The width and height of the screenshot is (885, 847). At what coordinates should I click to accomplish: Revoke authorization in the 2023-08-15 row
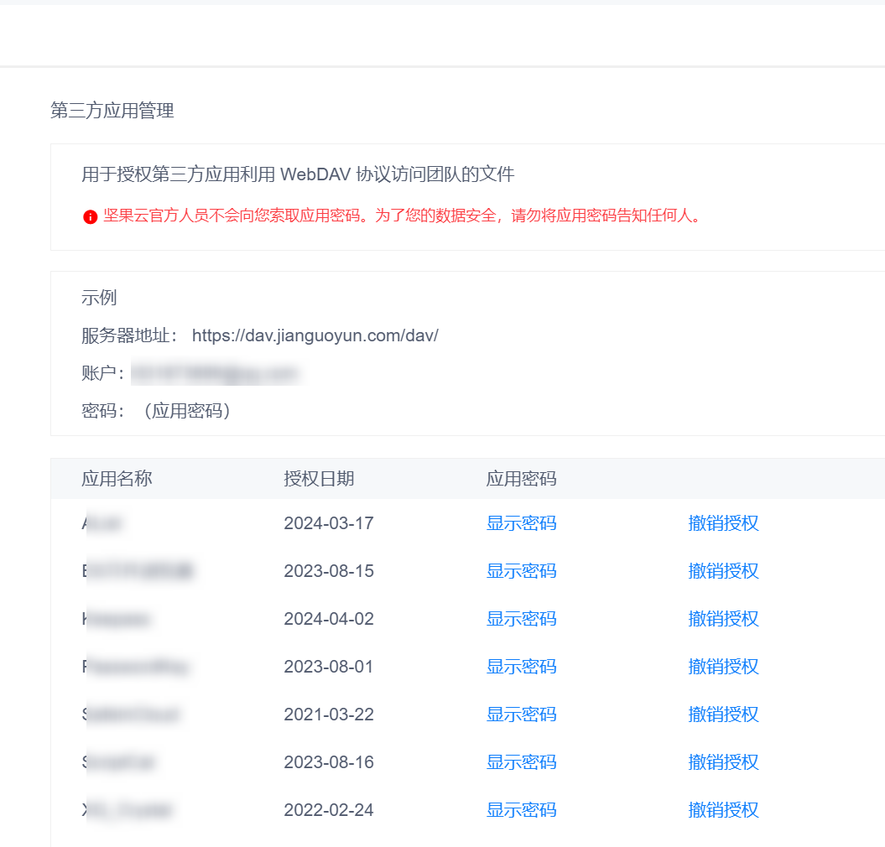click(x=723, y=571)
